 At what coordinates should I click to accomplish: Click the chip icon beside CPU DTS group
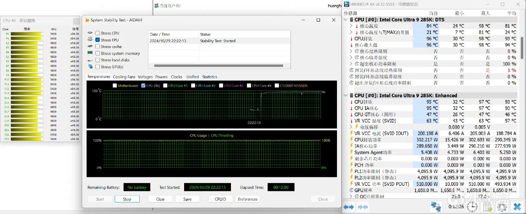352,20
